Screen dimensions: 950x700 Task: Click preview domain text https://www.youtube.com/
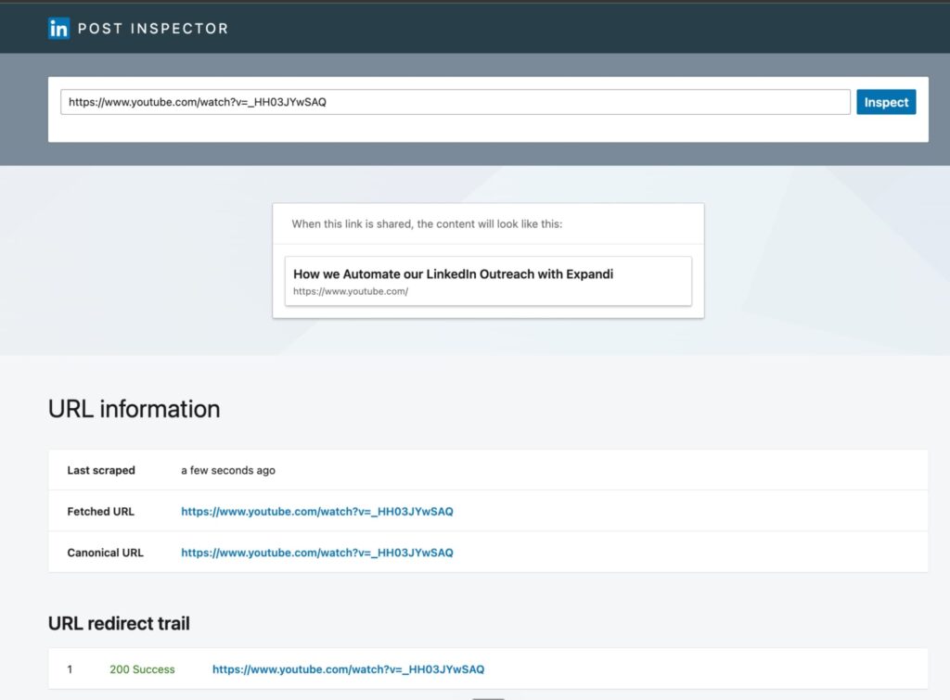[351, 291]
